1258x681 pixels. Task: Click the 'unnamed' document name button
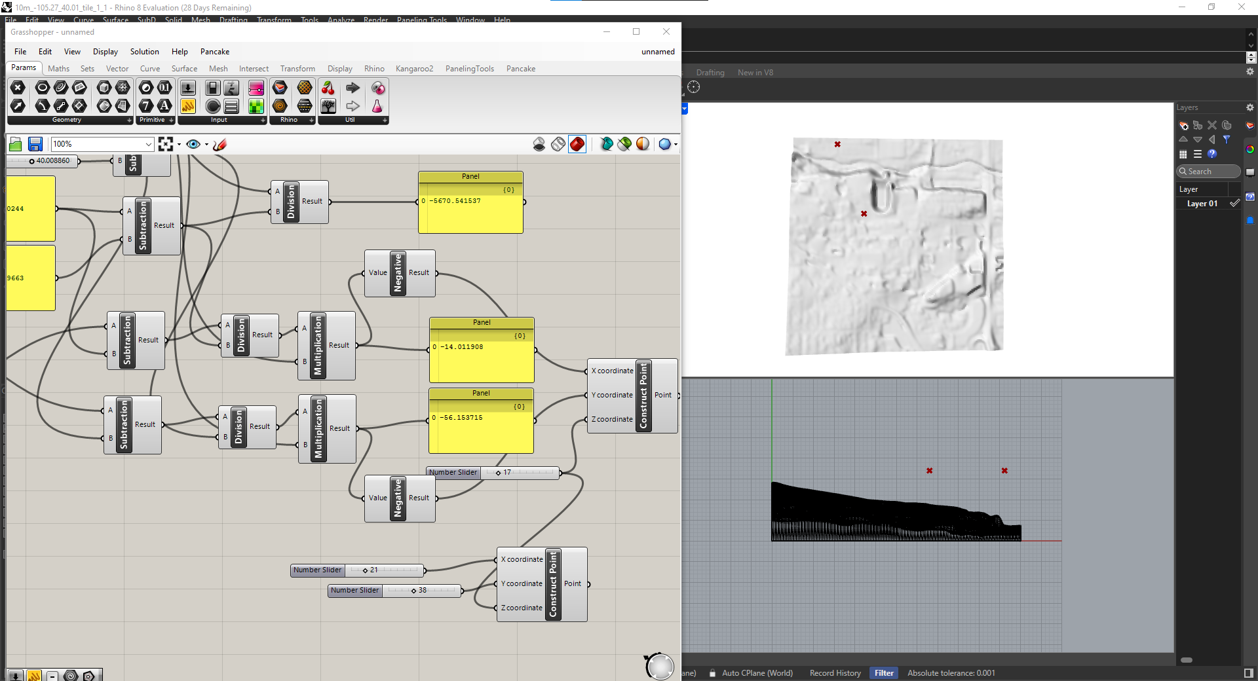(x=658, y=52)
